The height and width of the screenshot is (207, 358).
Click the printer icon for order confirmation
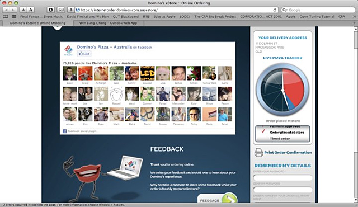pos(258,153)
